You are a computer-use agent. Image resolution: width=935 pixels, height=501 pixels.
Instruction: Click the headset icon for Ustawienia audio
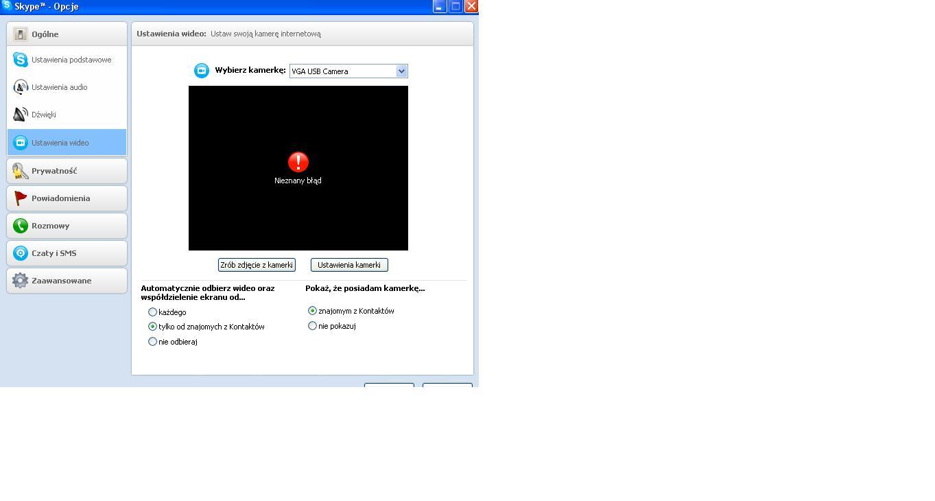coord(21,87)
